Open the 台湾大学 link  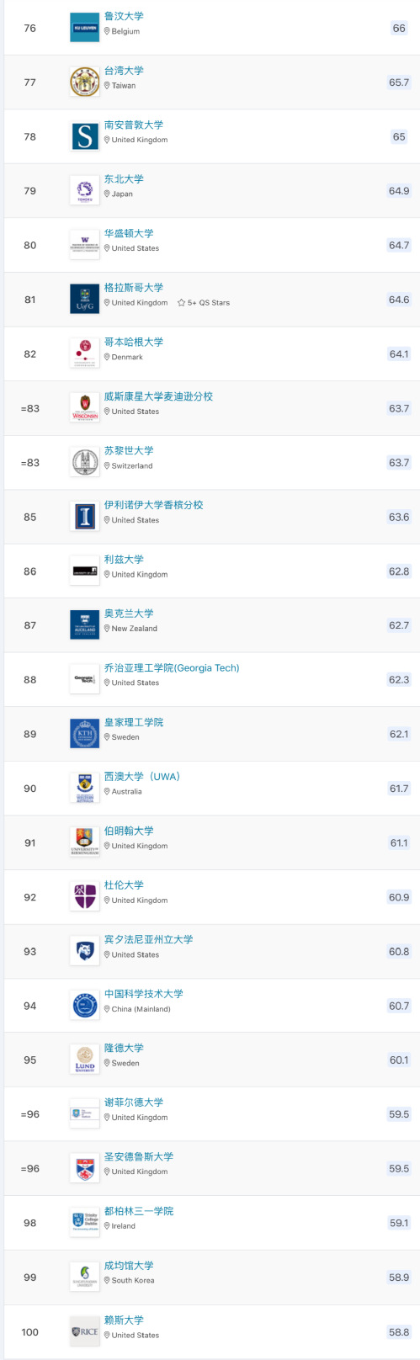(x=124, y=71)
